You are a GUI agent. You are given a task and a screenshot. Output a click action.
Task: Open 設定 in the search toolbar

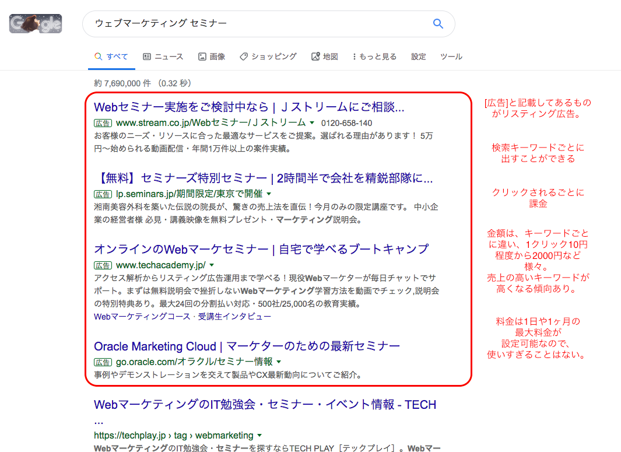point(418,57)
